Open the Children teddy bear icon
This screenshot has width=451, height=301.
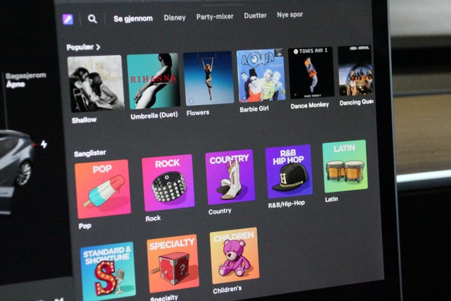pyautogui.click(x=235, y=255)
